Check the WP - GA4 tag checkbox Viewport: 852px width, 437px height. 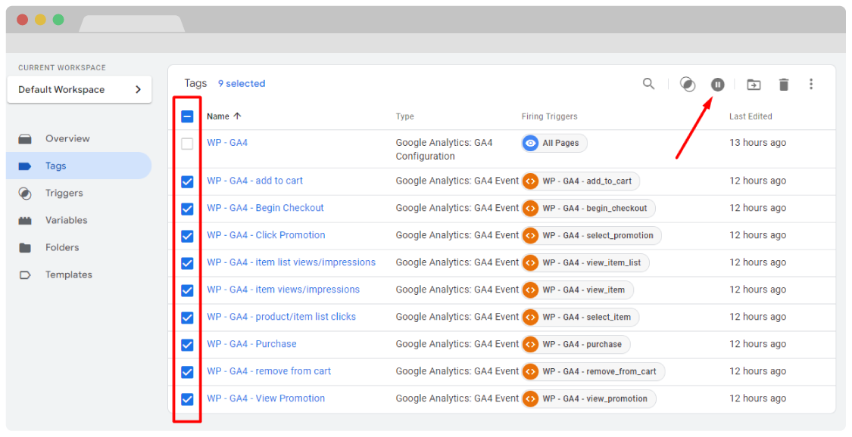tap(187, 144)
